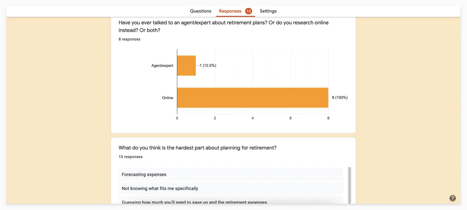The height and width of the screenshot is (210, 467).
Task: Click the "Agent/expert" axis label
Action: [x=162, y=66]
